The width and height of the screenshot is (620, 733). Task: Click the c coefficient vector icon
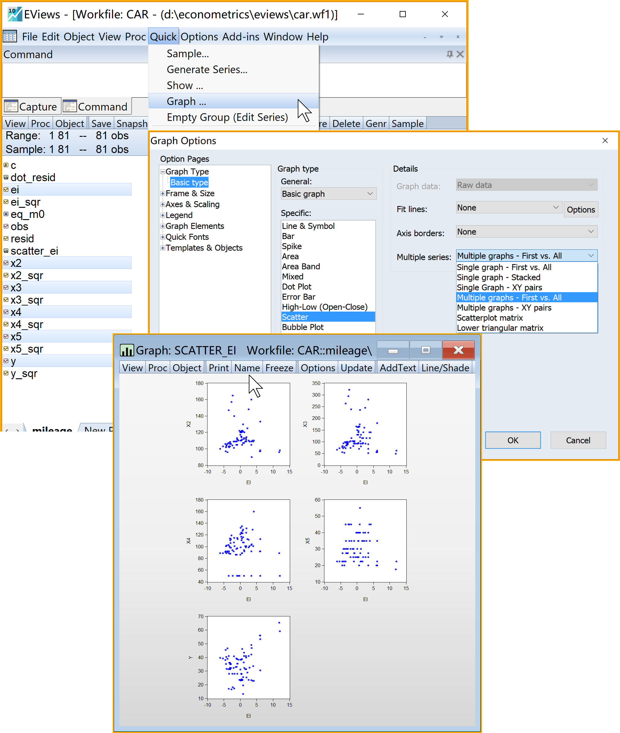6,165
